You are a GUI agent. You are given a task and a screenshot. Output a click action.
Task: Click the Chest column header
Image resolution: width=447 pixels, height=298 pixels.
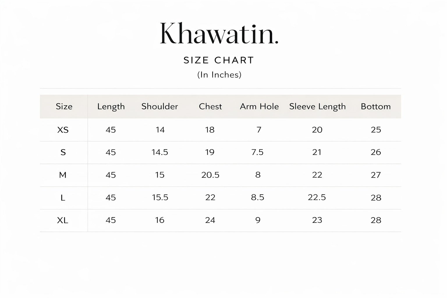(x=210, y=107)
